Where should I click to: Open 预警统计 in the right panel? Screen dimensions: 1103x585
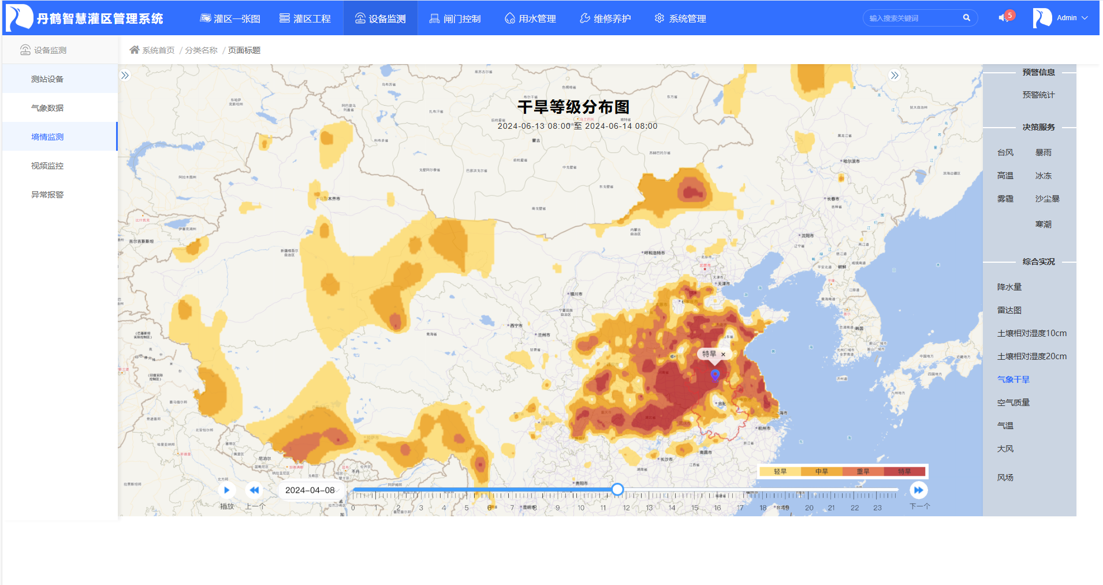pos(1038,95)
